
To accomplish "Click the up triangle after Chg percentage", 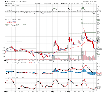I will pos(96,4).
